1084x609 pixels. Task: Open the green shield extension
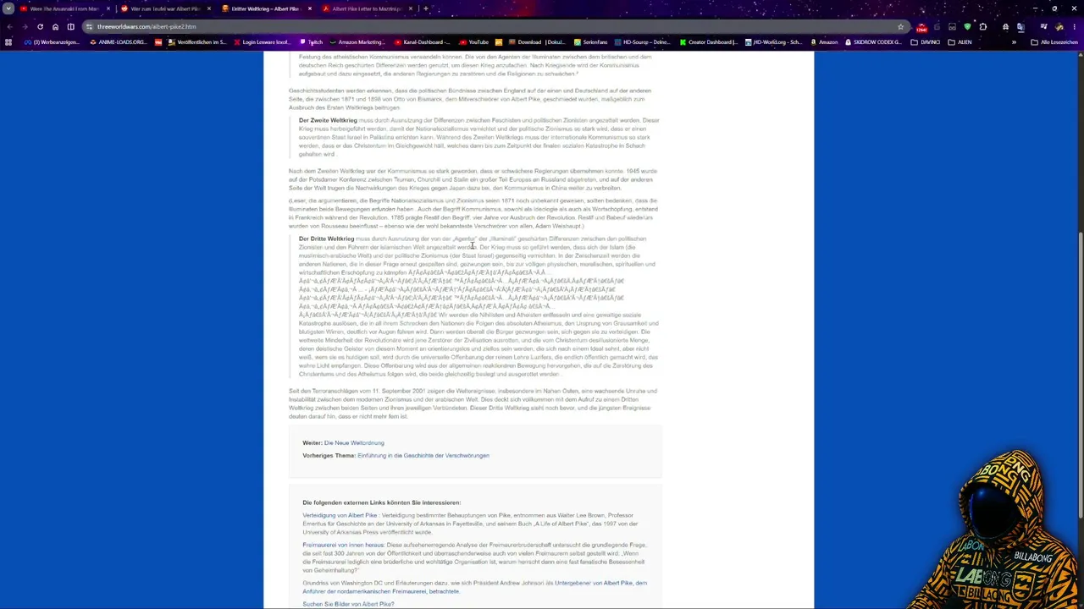coord(967,26)
